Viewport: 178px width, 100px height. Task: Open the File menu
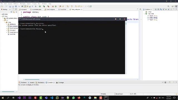[2, 4]
